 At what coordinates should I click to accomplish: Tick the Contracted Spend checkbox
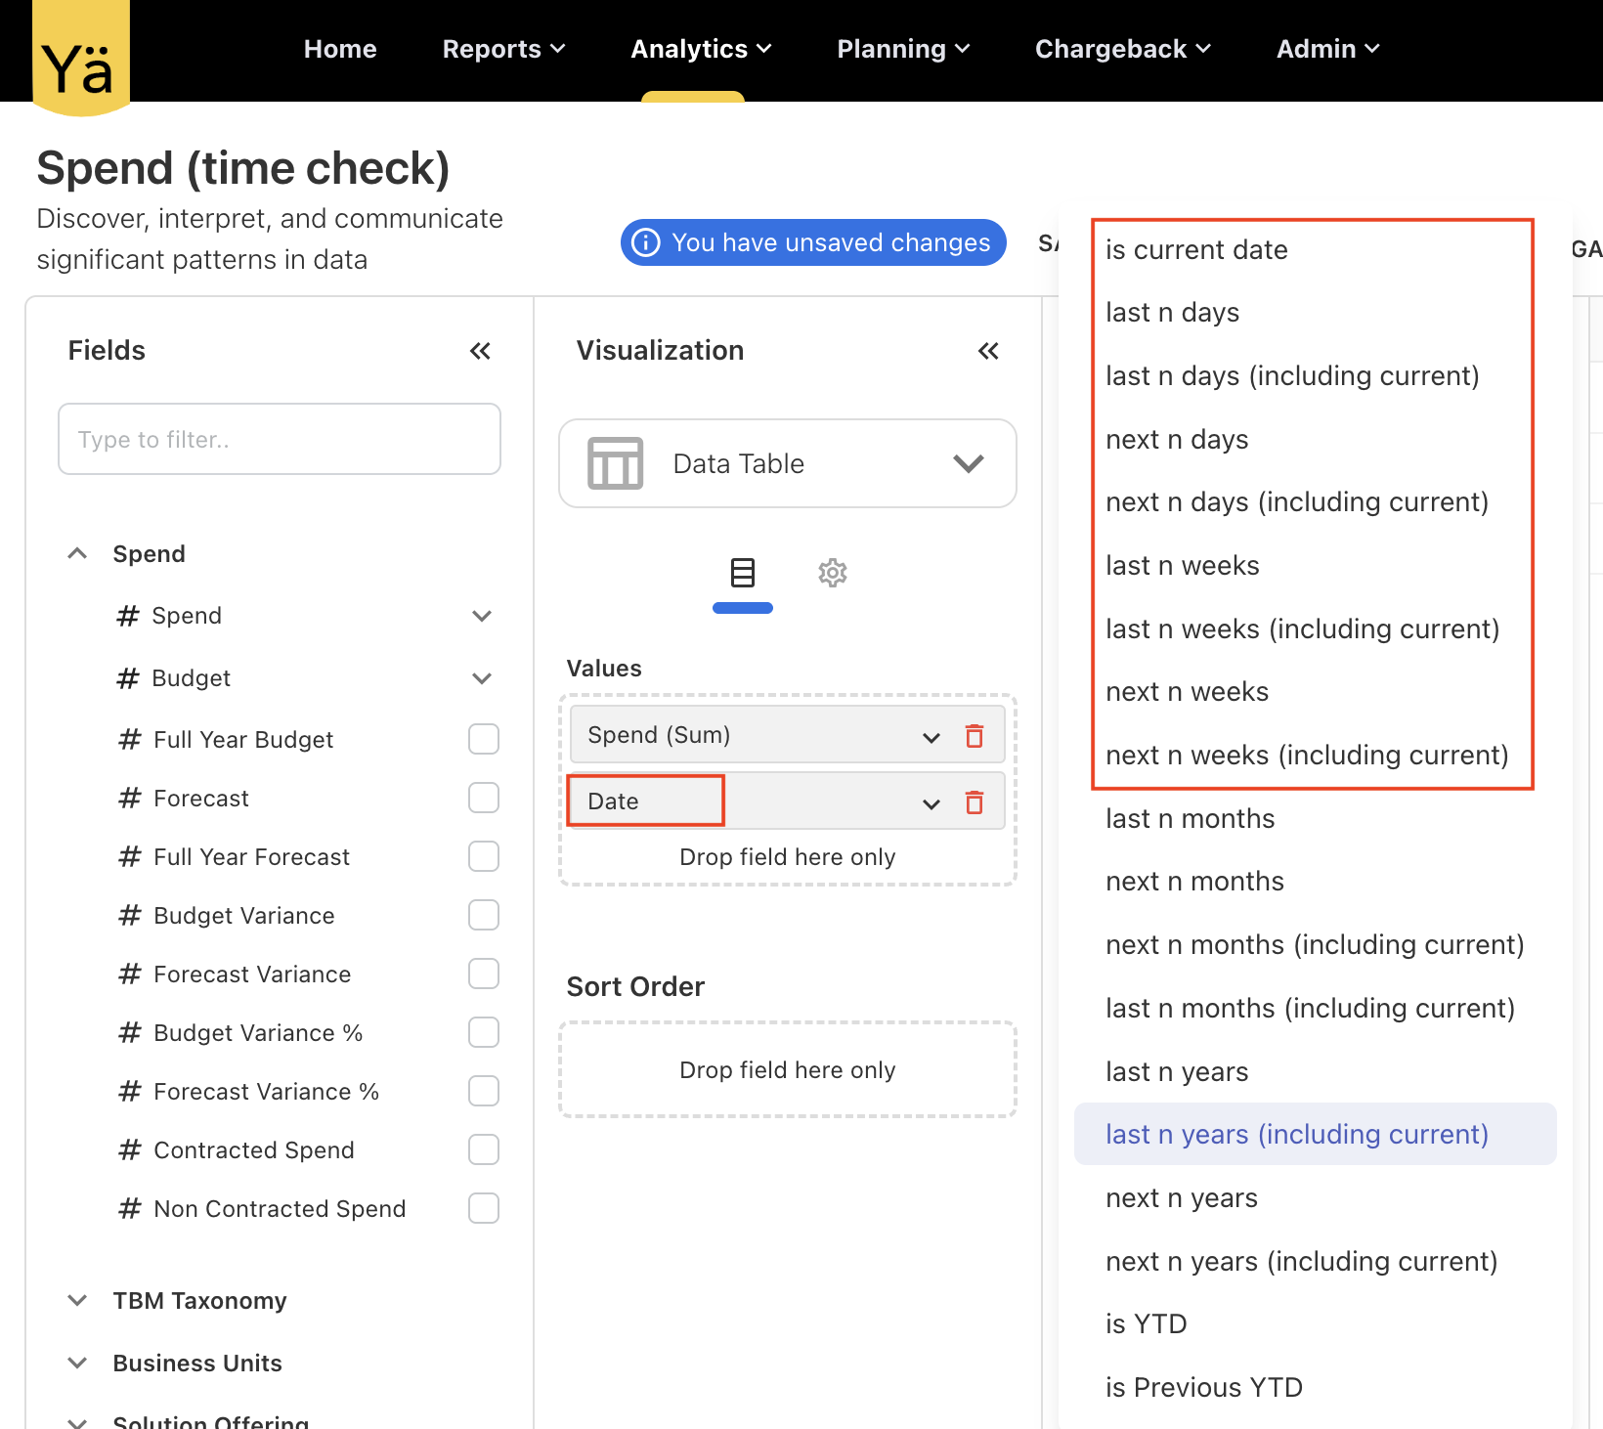pos(484,1150)
